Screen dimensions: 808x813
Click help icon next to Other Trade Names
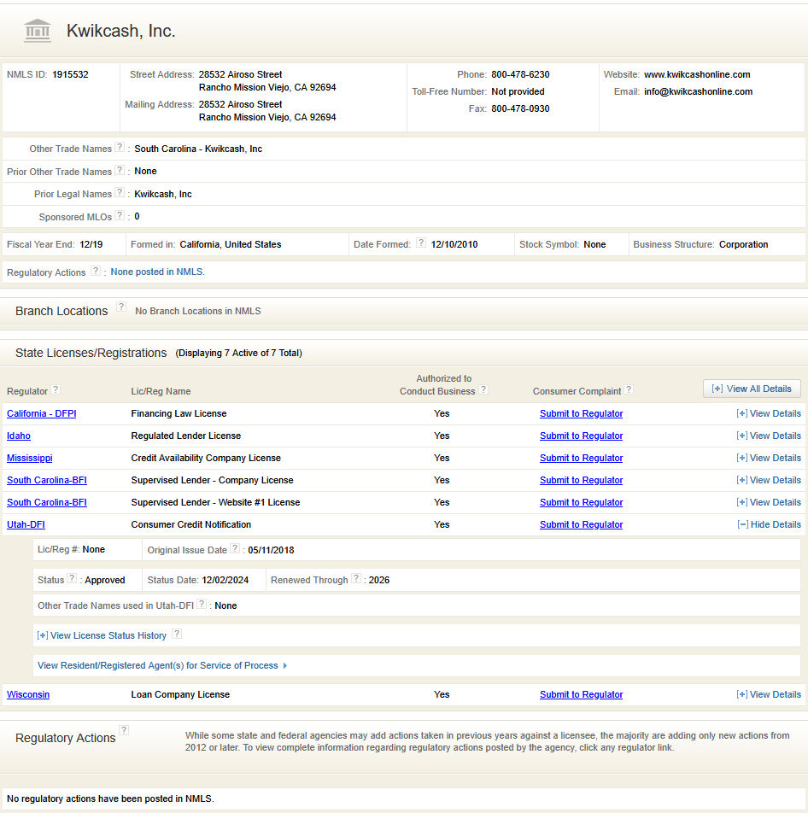[x=120, y=148]
